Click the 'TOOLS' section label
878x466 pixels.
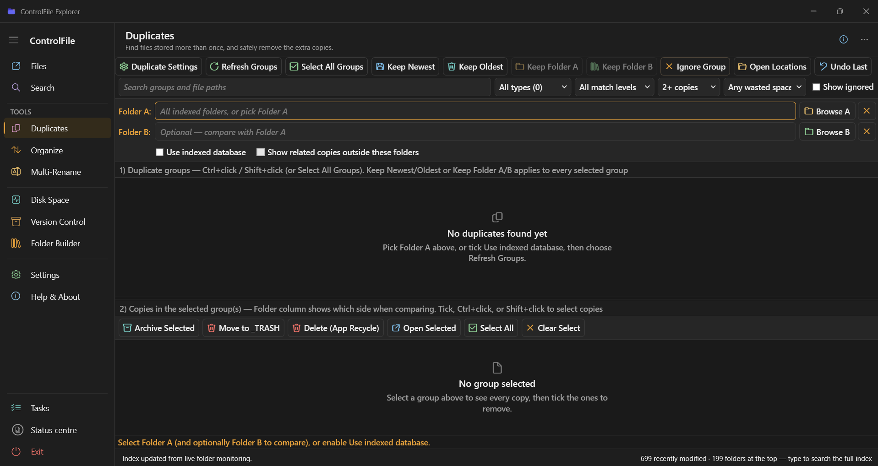pos(21,112)
